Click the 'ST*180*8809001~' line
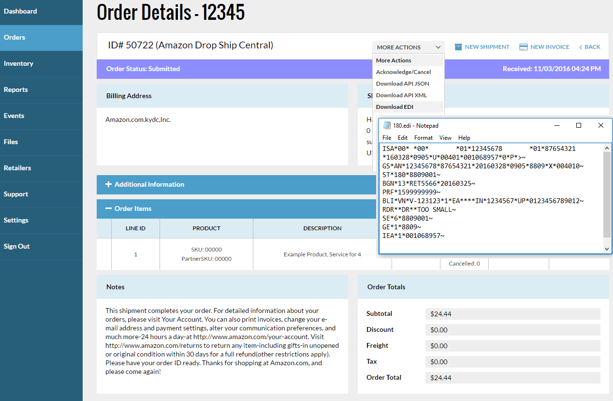 [411, 175]
